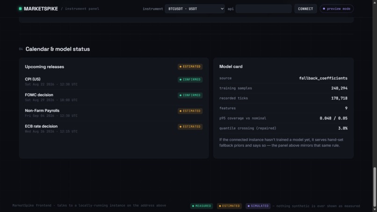
Task: Focus the api address input field
Action: pos(263,9)
